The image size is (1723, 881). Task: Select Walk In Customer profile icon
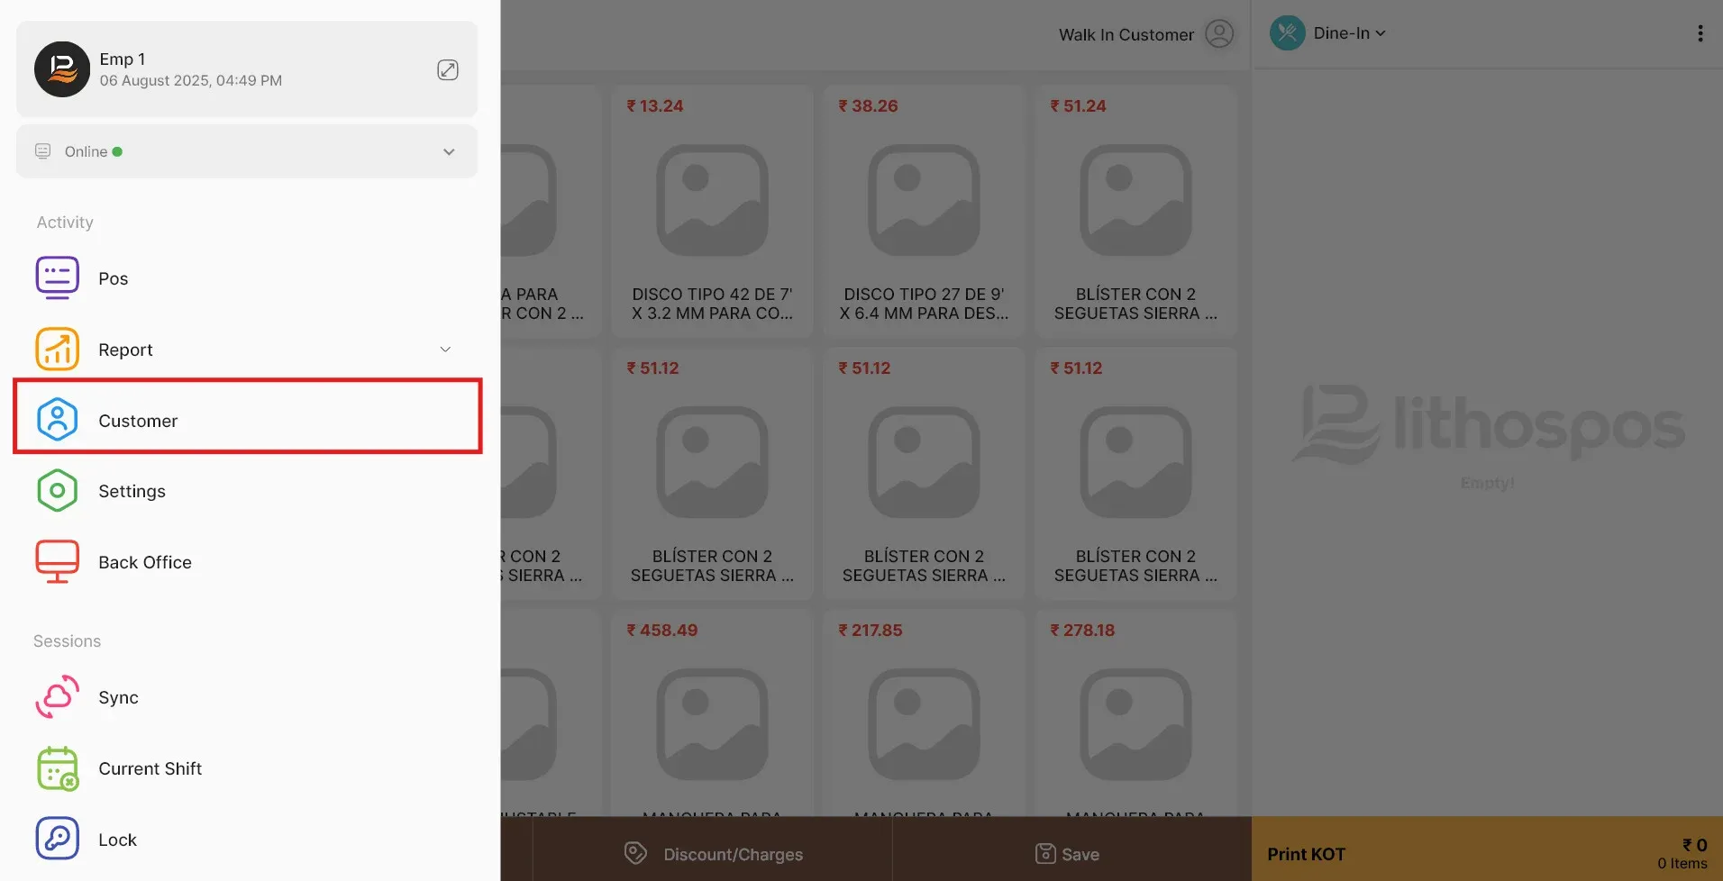tap(1219, 34)
